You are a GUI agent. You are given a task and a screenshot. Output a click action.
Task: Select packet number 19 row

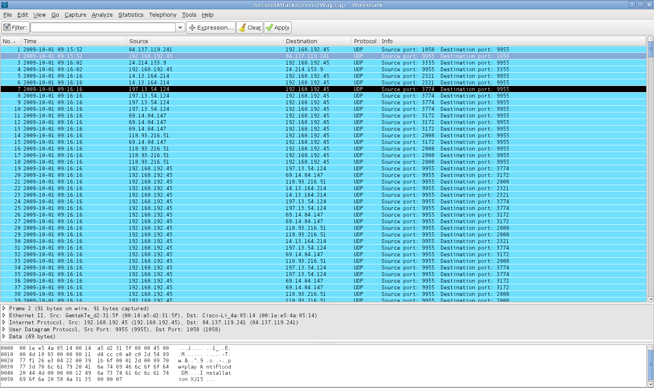323,168
